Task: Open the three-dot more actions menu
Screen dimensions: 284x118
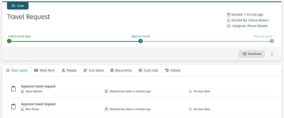Action: (272, 54)
